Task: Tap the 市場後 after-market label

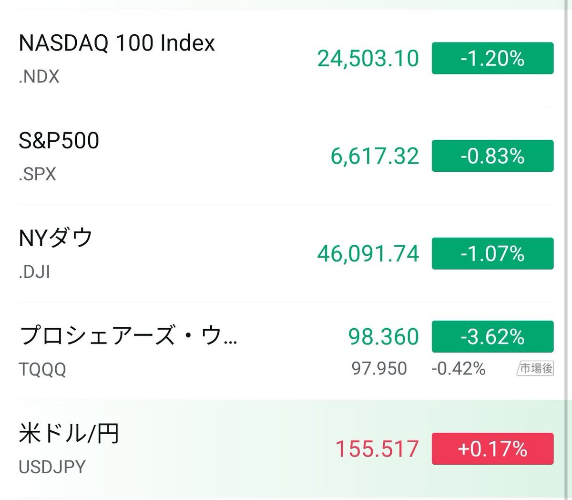Action: point(535,368)
